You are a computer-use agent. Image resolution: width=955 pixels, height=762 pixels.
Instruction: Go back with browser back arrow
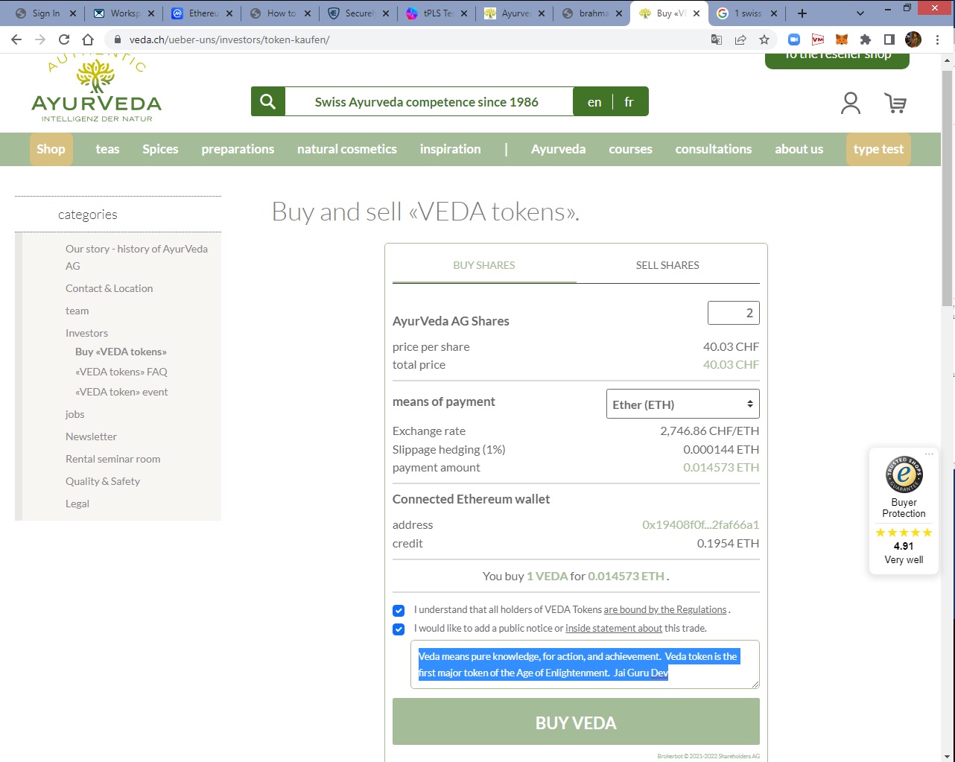click(x=16, y=39)
